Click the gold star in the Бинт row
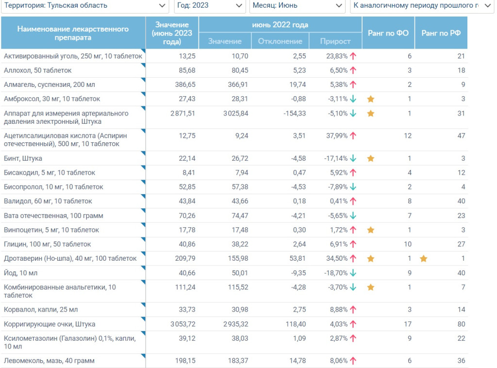Image resolution: width=497 pixels, height=368 pixels. (x=371, y=158)
